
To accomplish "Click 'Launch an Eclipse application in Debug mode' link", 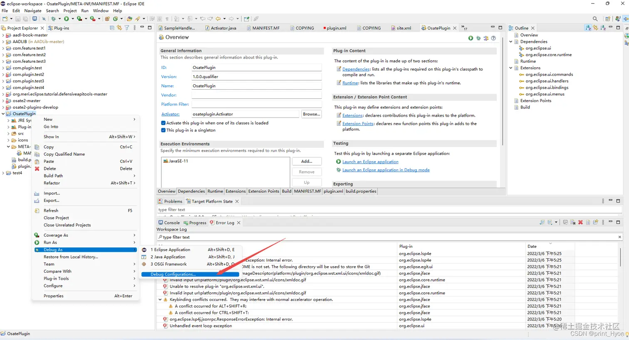I will click(x=386, y=170).
